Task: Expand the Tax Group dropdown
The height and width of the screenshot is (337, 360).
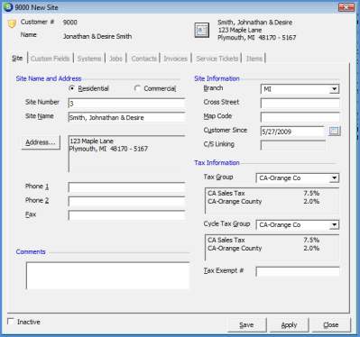Action: [x=334, y=178]
